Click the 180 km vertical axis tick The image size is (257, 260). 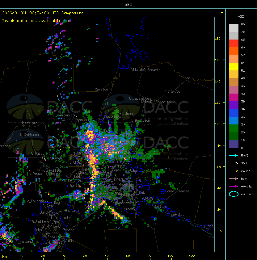217,39
